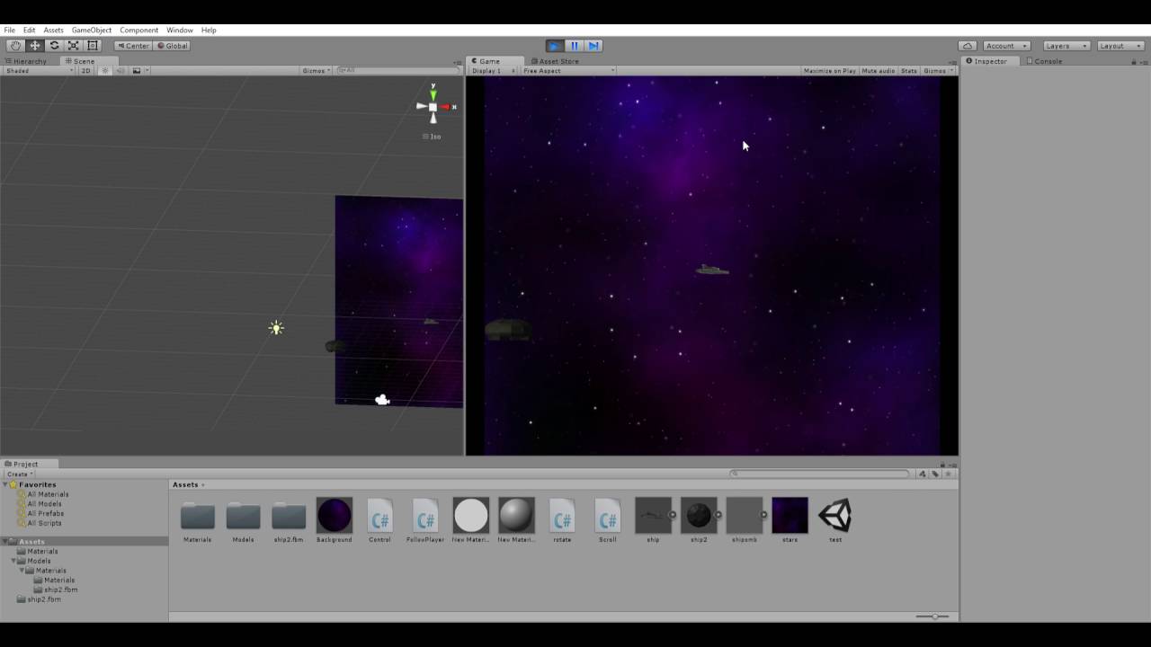Toggle scene lighting button

tap(104, 70)
